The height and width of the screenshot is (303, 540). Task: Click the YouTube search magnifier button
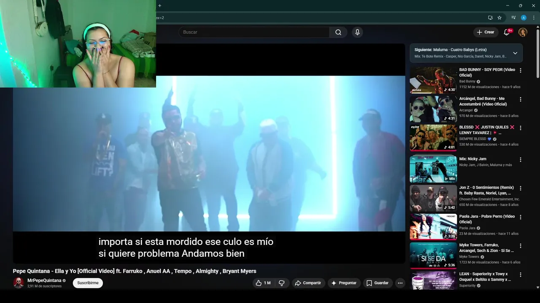pyautogui.click(x=338, y=32)
